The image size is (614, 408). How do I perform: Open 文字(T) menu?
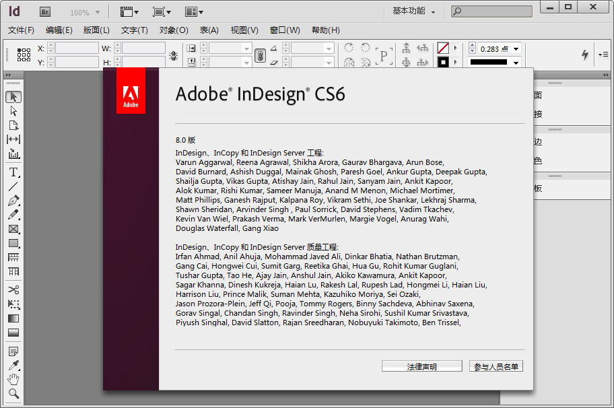pos(135,30)
